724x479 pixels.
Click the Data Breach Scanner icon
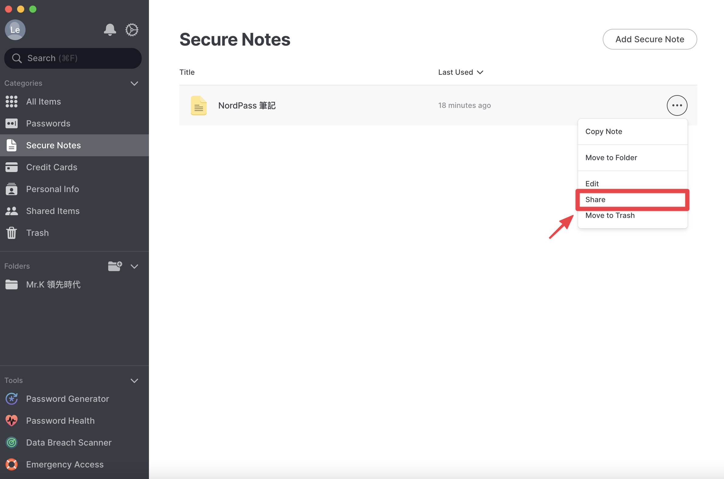click(12, 442)
